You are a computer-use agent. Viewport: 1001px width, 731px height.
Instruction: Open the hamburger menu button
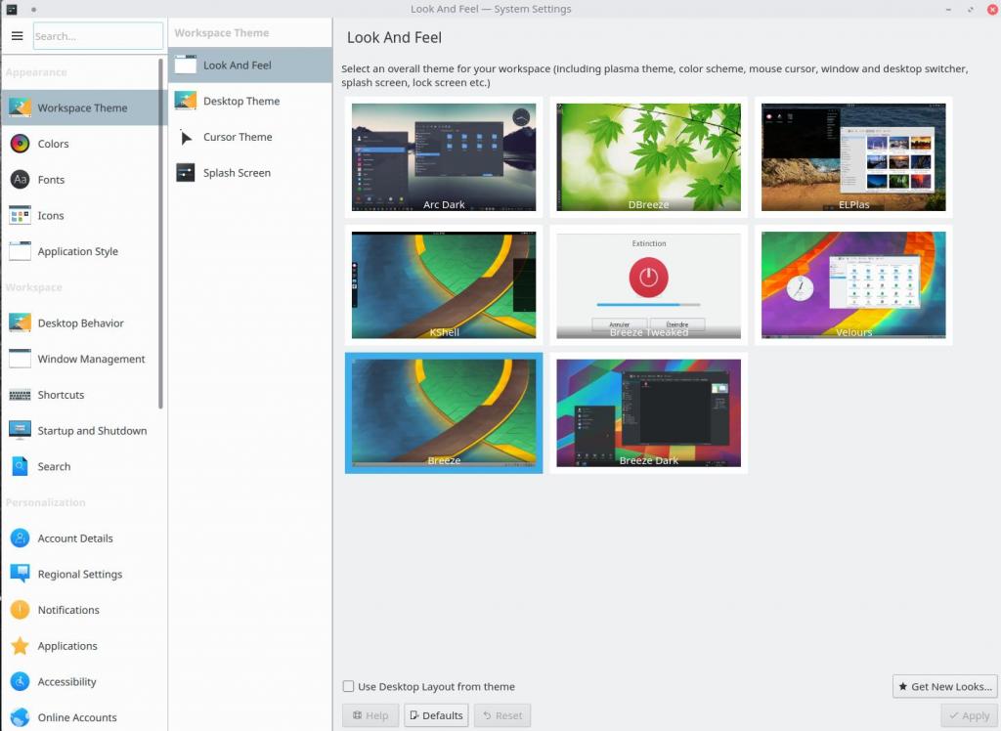point(17,36)
